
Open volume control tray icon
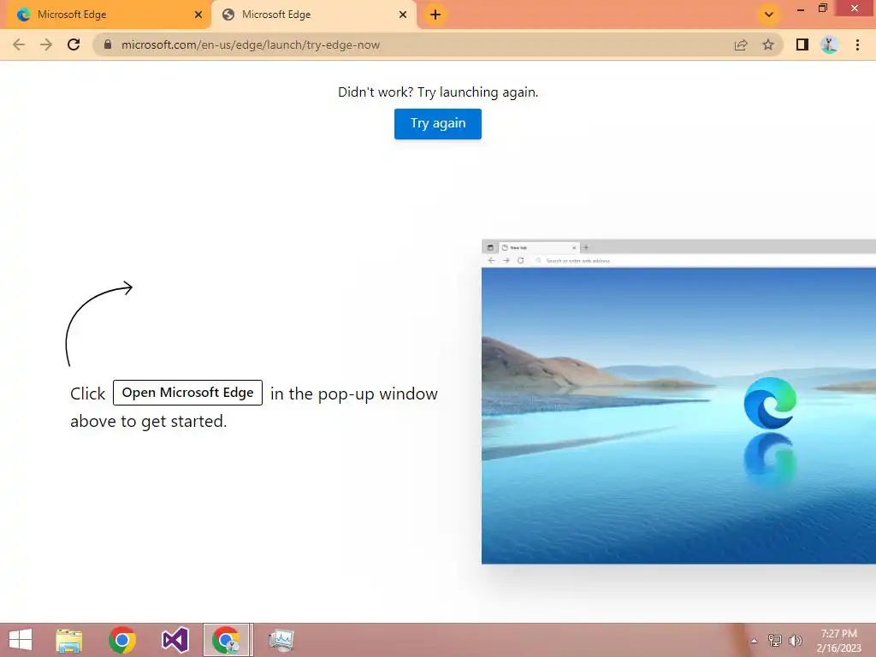point(796,640)
